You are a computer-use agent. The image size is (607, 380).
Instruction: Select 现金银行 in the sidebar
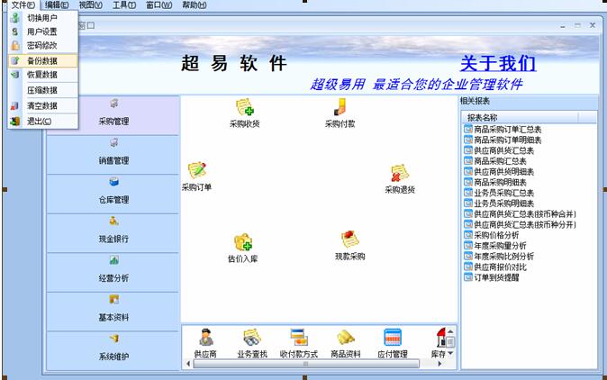(113, 233)
